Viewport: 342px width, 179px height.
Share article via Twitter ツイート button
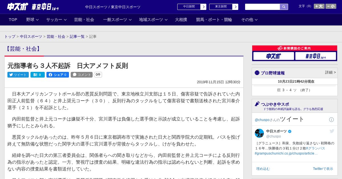[18, 75]
